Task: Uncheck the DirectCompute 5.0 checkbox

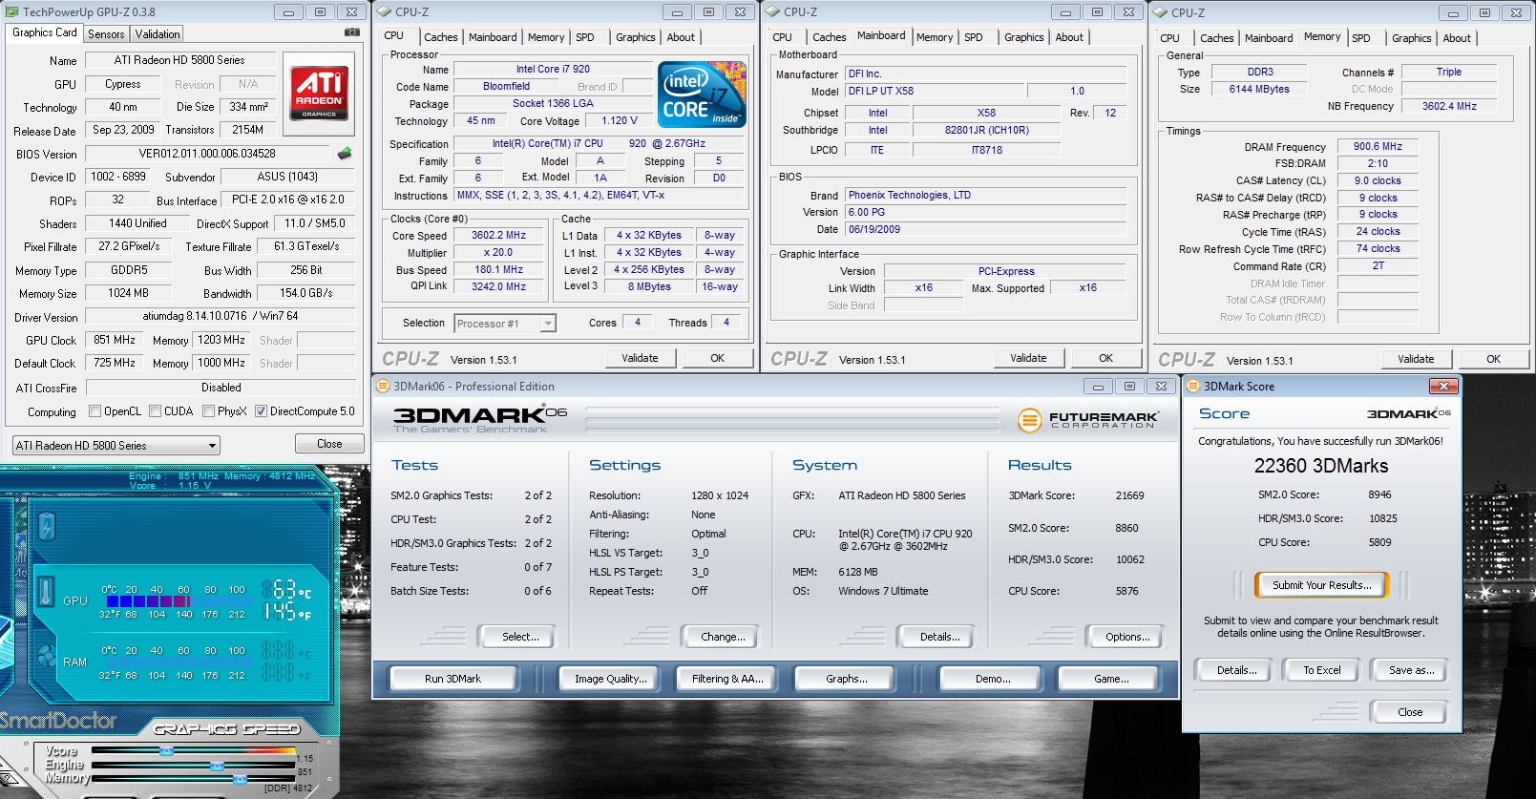Action: (x=261, y=411)
